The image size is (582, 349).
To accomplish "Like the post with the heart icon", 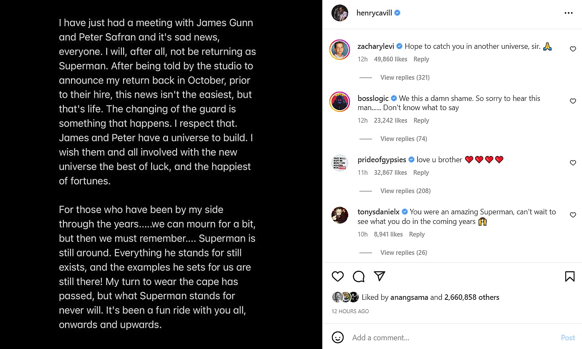I will [x=337, y=276].
